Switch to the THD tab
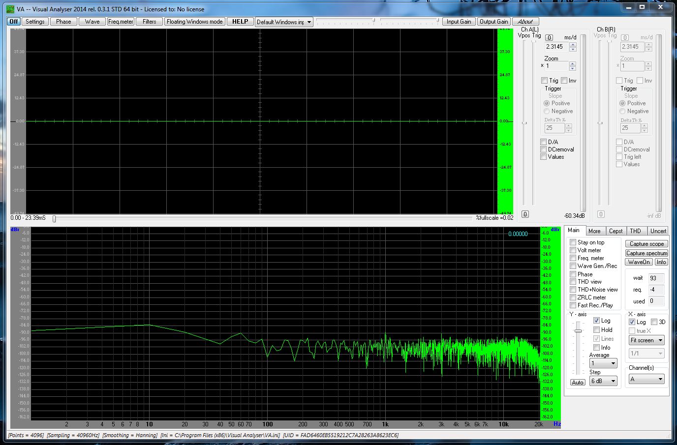Screen dimensions: 677x445 click(x=636, y=231)
